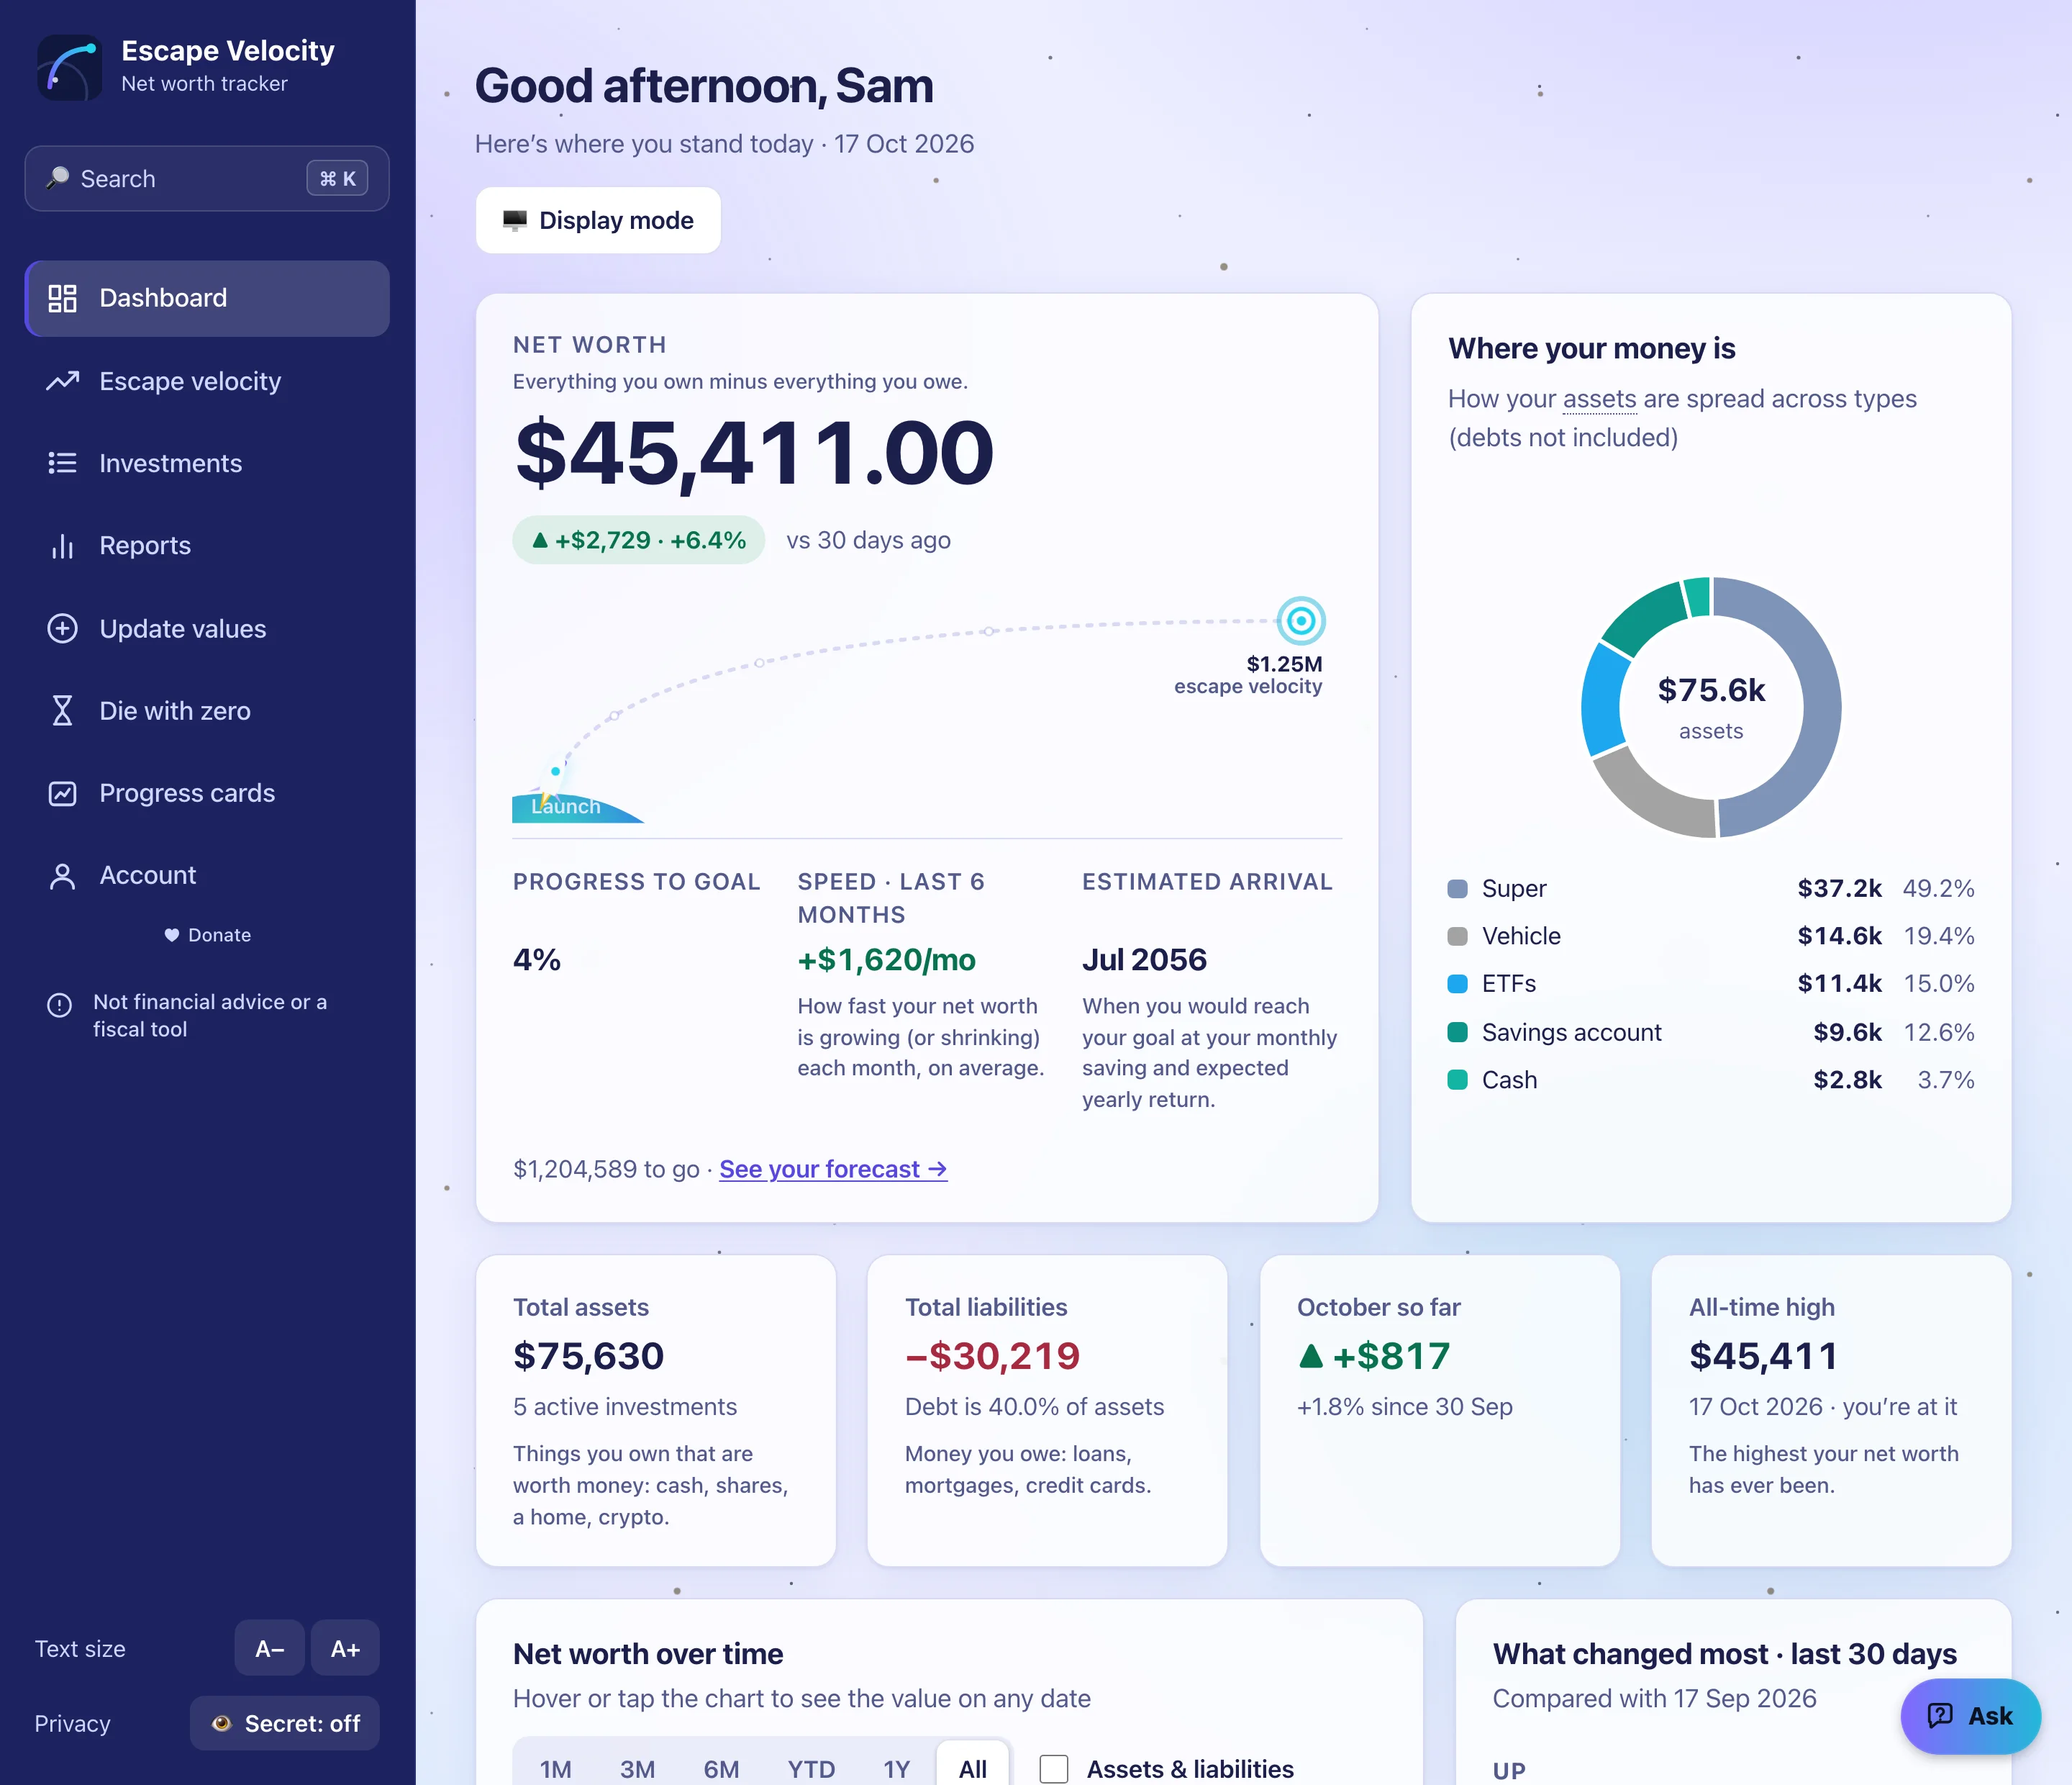The width and height of the screenshot is (2072, 1785).
Task: Click the Progress cards chart icon
Action: point(62,793)
